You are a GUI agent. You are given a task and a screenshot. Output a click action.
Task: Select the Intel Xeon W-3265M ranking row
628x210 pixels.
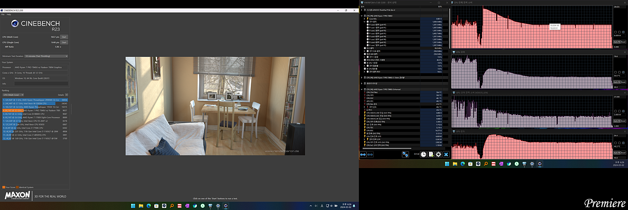click(35, 104)
